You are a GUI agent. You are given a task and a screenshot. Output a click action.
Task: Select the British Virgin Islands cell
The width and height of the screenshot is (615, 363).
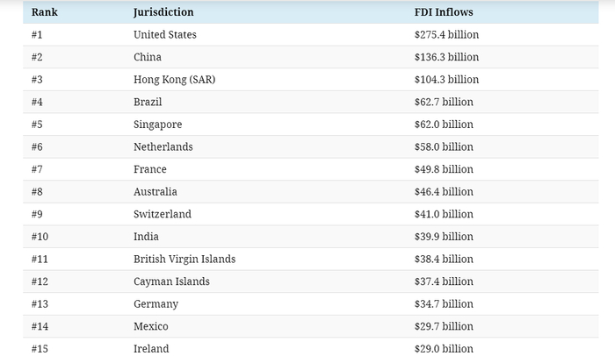click(184, 260)
